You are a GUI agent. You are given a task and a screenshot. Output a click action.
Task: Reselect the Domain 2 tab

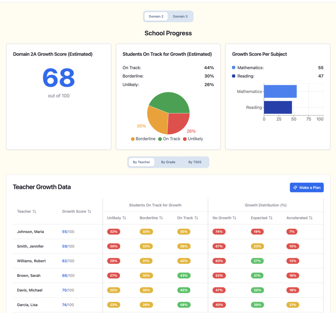156,16
